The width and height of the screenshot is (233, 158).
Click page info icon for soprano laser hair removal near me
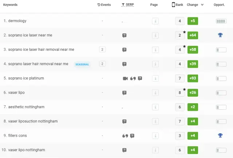tap(155, 64)
